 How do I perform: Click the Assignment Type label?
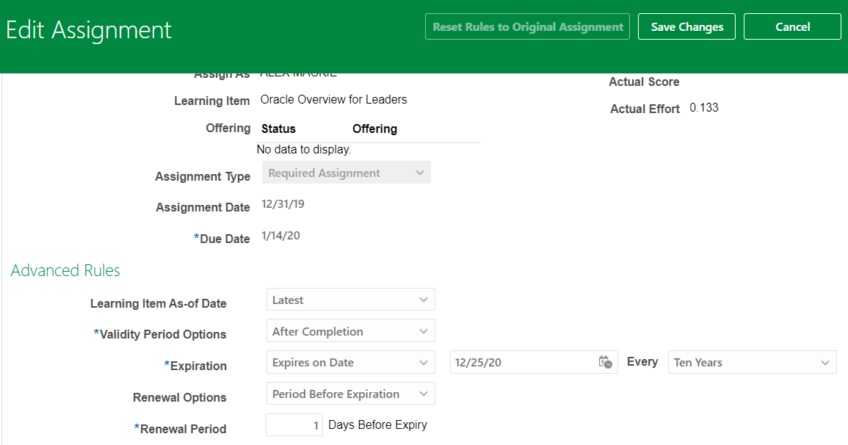(x=203, y=176)
